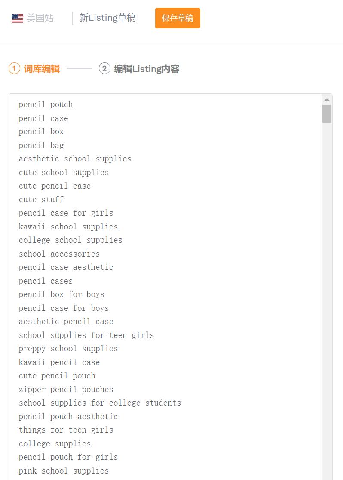The height and width of the screenshot is (480, 343).
Task: Click "school supplies for college students" line
Action: 100,403
